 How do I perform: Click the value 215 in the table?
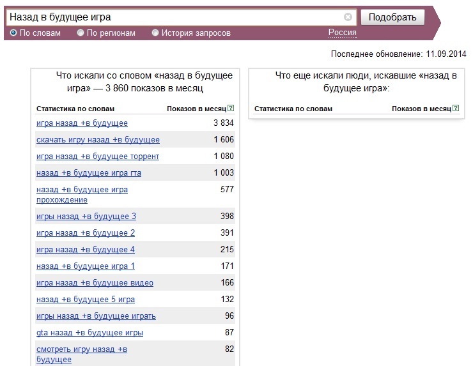[227, 249]
